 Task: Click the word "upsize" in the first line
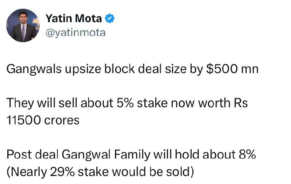83,69
